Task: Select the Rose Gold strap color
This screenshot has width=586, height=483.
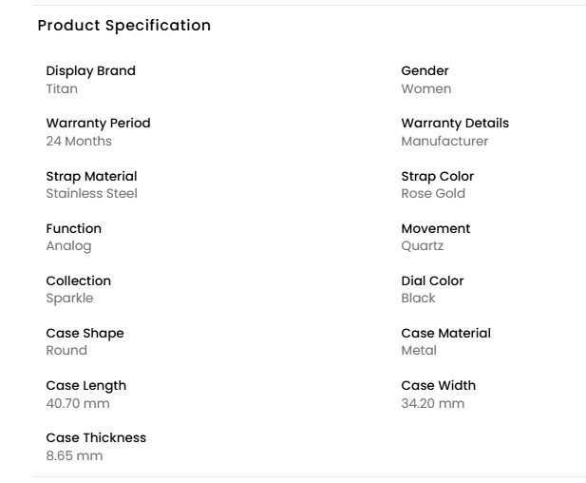Action: 433,193
